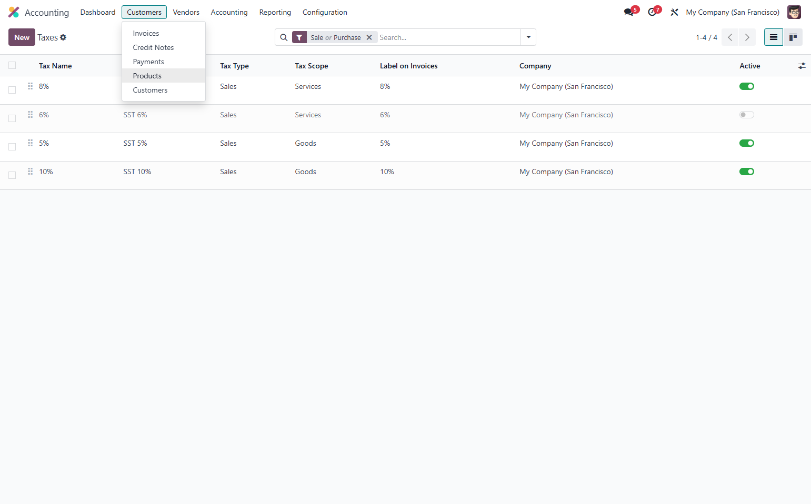Open the chat messages icon
Image resolution: width=811 pixels, height=504 pixels.
click(629, 12)
